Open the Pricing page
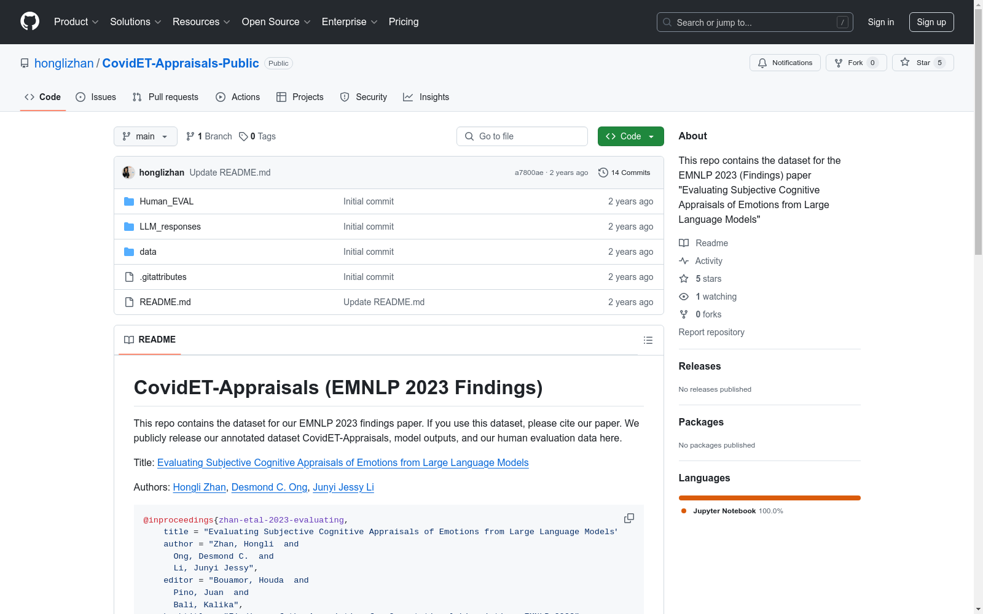The width and height of the screenshot is (983, 614). (404, 22)
